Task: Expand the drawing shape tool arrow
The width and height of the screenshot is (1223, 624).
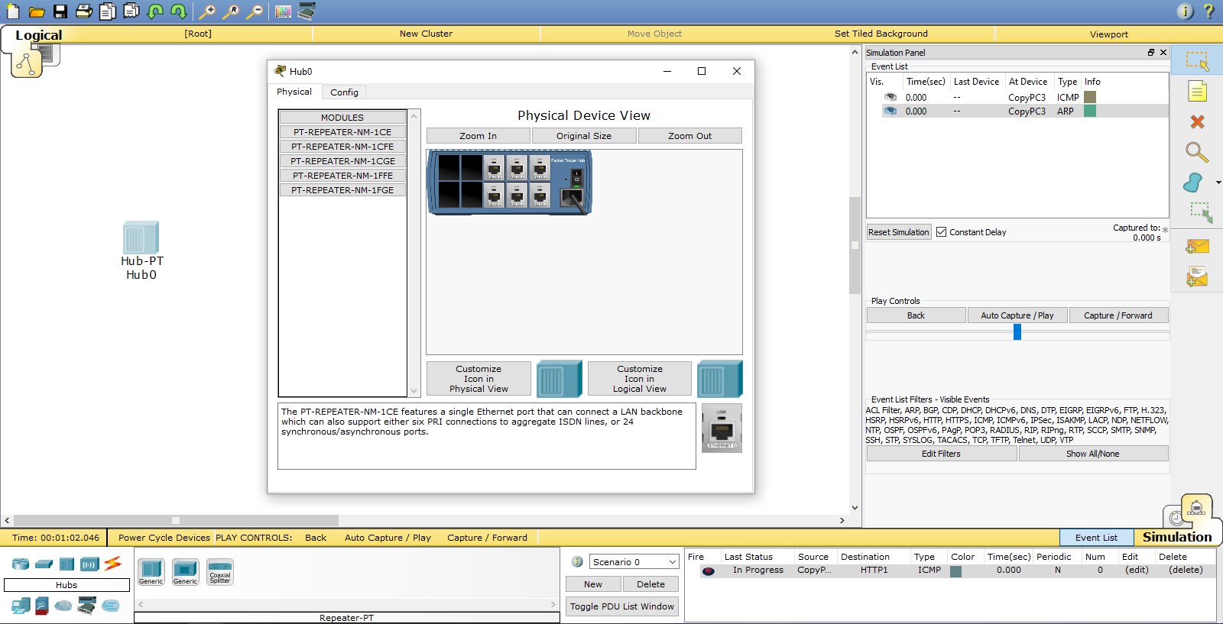Action: (x=1218, y=183)
